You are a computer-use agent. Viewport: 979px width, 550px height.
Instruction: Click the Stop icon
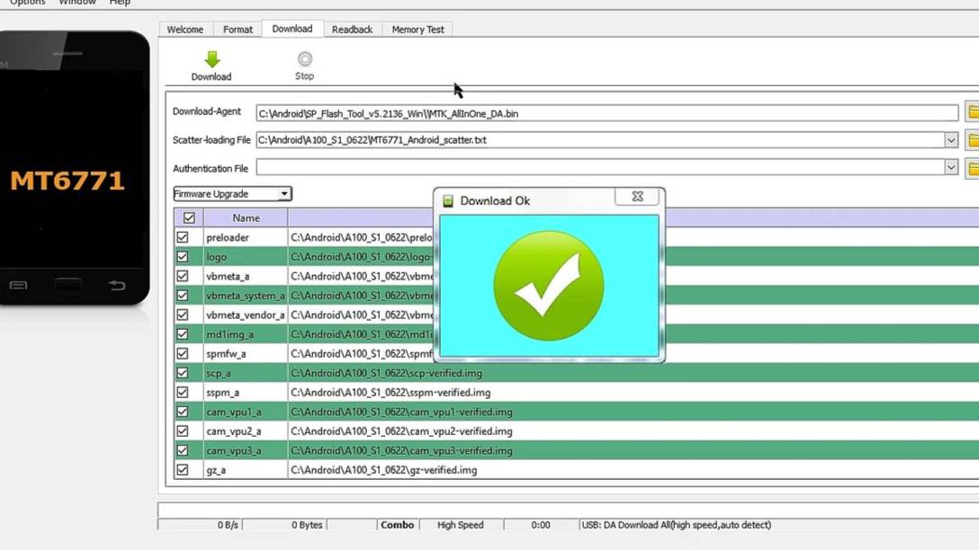(x=305, y=58)
